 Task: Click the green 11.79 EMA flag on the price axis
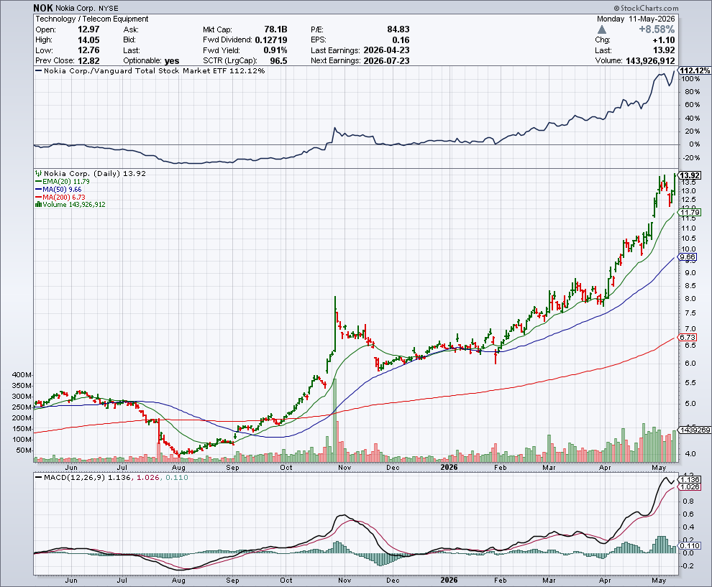(690, 212)
